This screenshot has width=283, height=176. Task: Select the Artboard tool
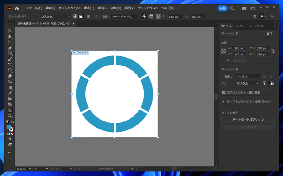pos(10,110)
